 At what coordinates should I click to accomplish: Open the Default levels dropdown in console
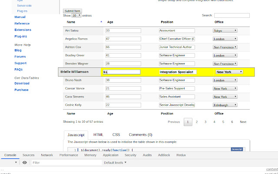click(115, 162)
